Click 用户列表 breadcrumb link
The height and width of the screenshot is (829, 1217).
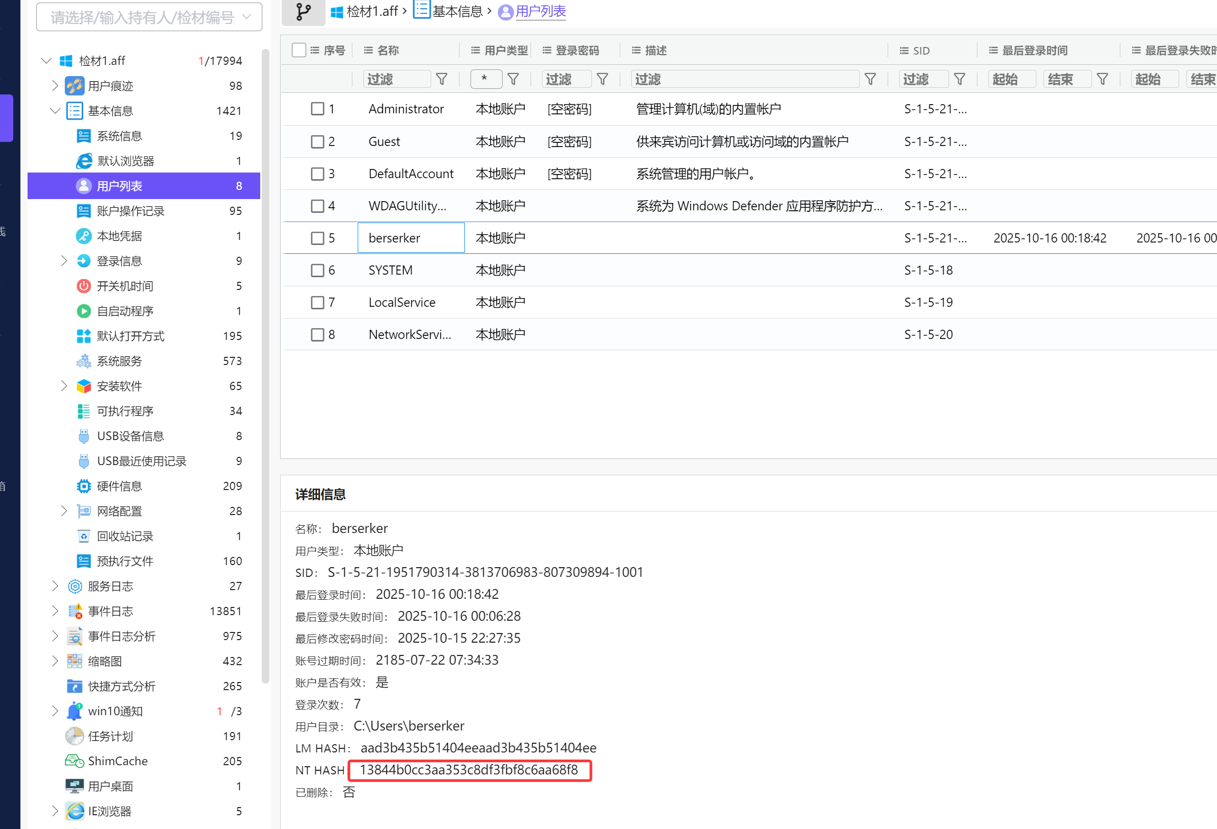(540, 11)
